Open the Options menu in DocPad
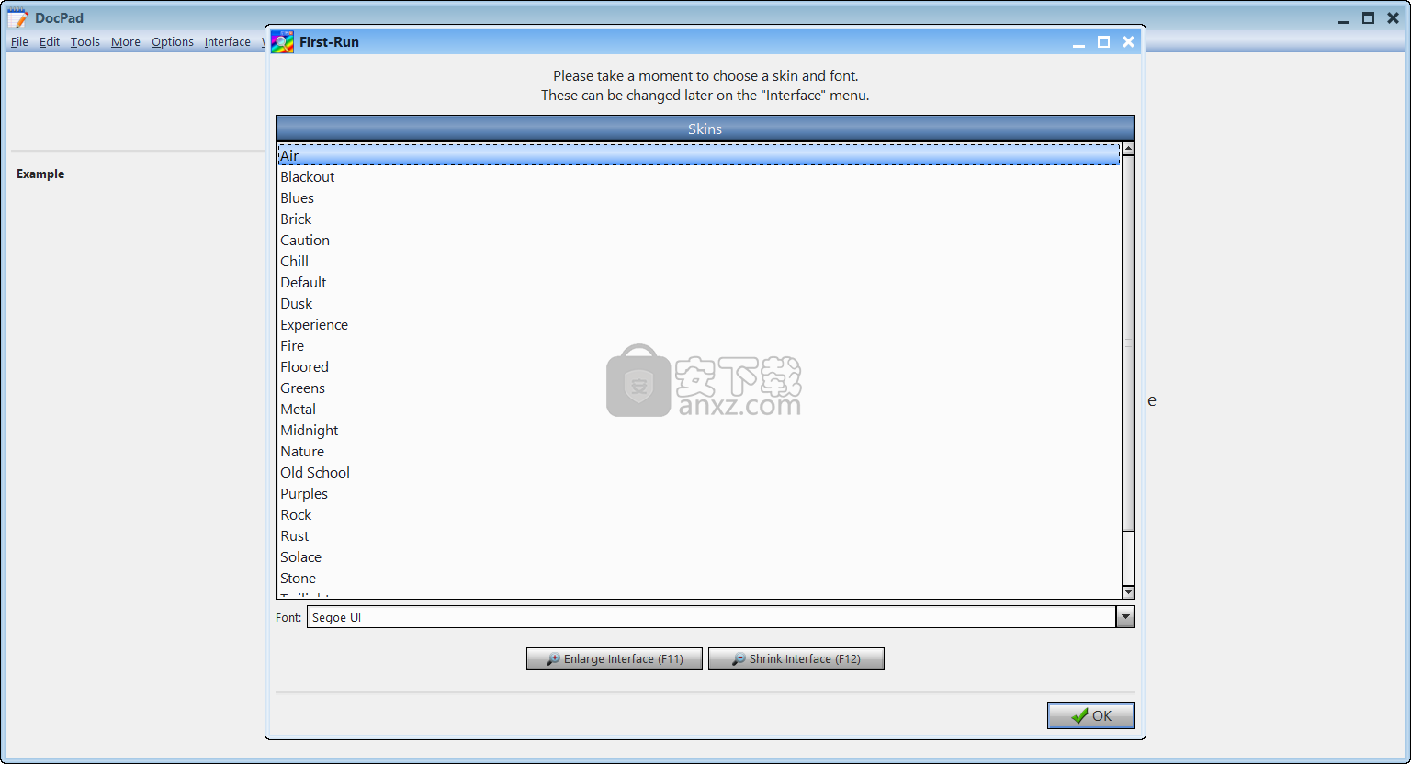 point(173,41)
